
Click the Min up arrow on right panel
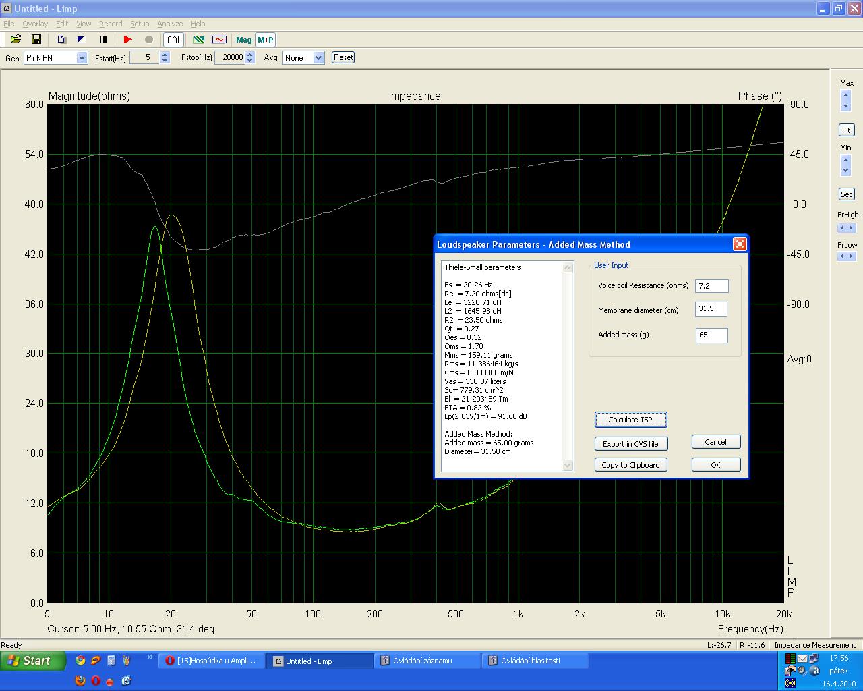pyautogui.click(x=846, y=161)
